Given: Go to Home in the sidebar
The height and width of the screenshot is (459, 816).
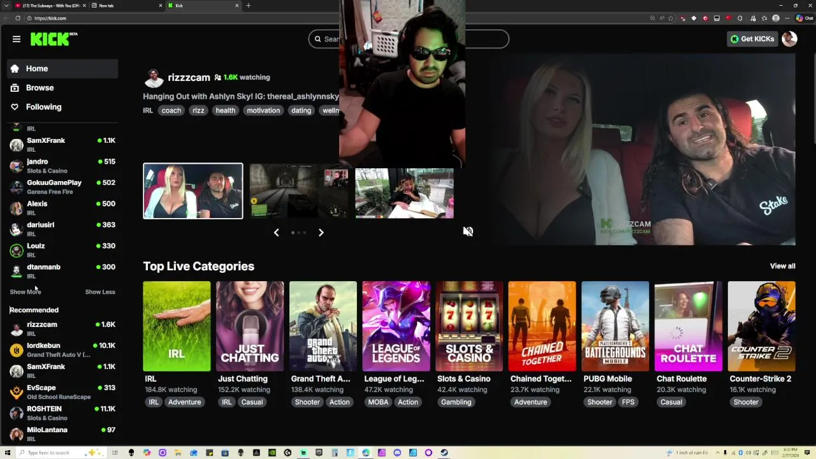Looking at the screenshot, I should tap(62, 69).
